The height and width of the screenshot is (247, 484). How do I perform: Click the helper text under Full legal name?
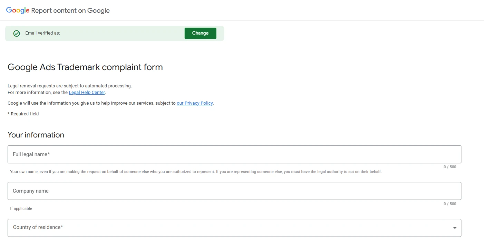(x=196, y=172)
